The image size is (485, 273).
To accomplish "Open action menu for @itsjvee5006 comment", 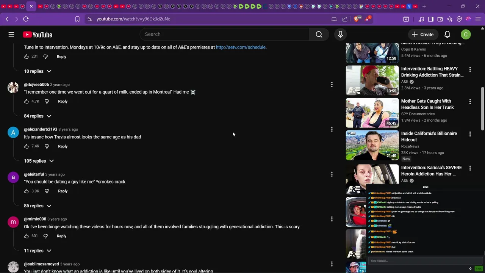I will (x=332, y=85).
